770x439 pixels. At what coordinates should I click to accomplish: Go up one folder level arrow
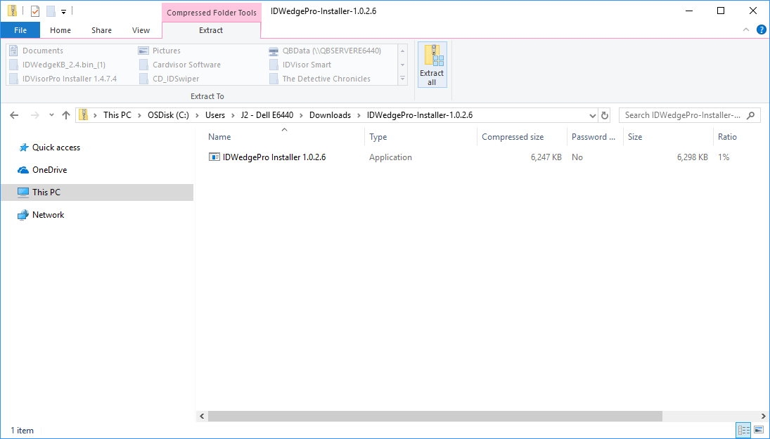[x=65, y=115]
